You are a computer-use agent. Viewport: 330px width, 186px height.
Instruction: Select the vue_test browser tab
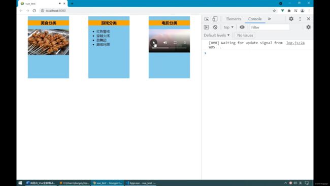point(43,4)
